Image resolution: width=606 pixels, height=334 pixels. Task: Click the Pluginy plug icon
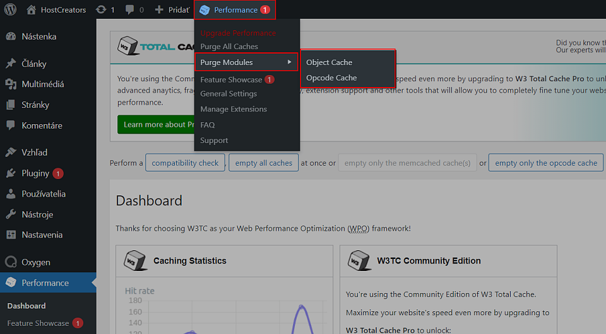coord(11,173)
